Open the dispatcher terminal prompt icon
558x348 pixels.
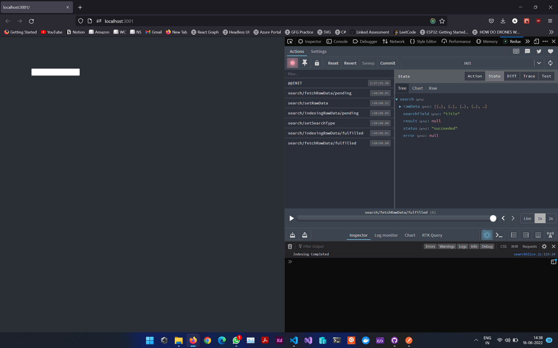(499, 235)
